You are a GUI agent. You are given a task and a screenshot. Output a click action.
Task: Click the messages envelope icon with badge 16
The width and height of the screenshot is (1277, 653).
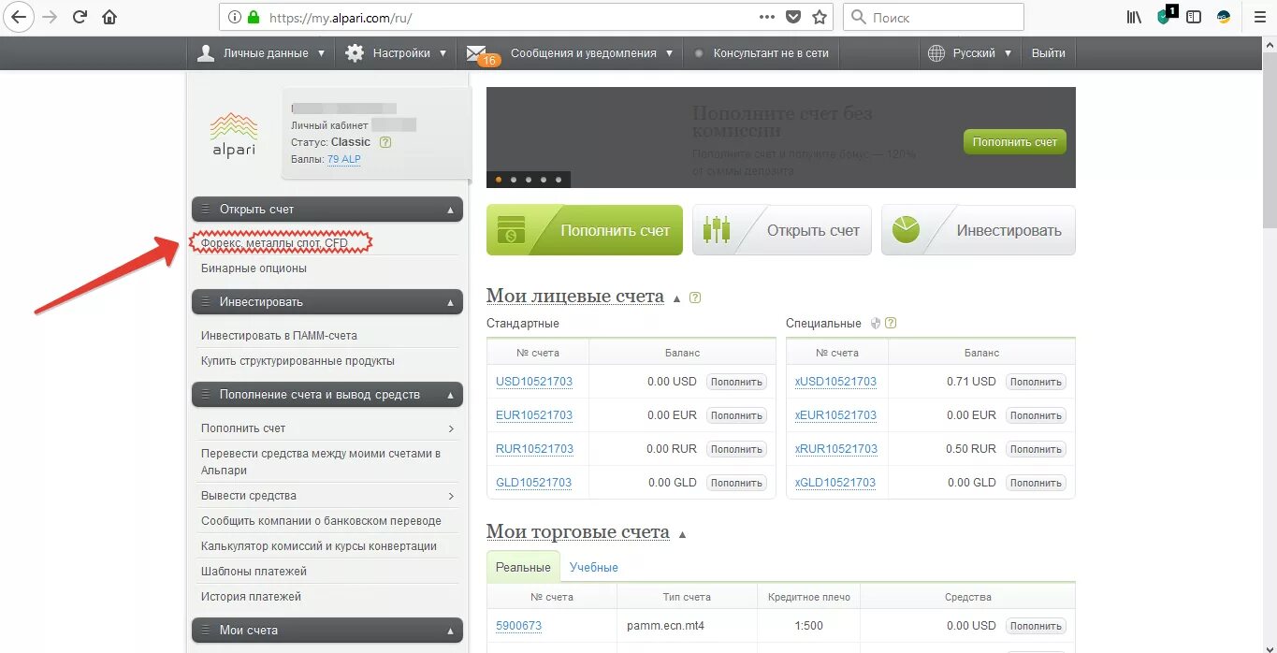(477, 53)
